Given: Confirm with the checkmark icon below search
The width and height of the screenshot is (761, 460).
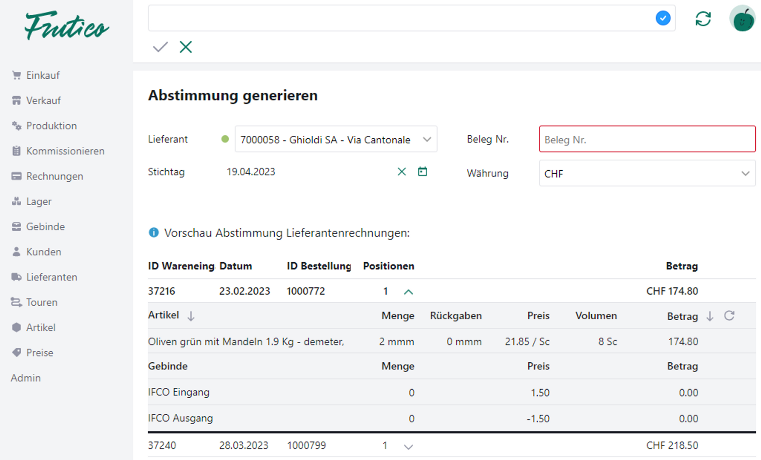Looking at the screenshot, I should click(x=160, y=47).
